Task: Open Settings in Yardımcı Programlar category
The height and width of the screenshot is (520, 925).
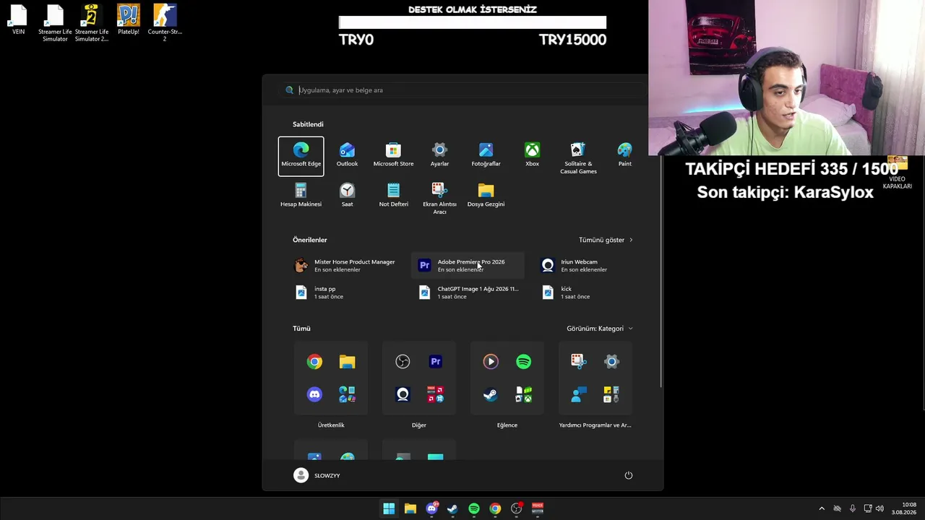Action: pyautogui.click(x=612, y=362)
